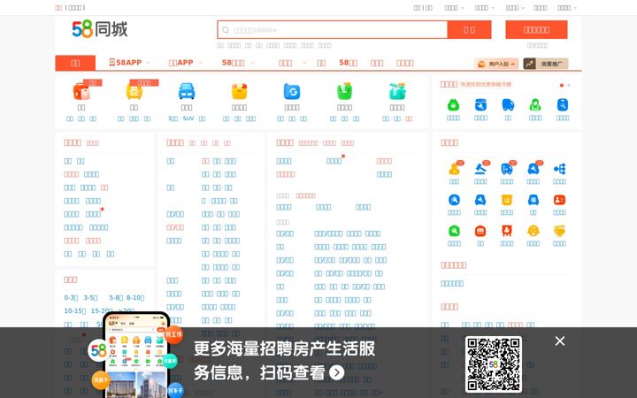Click the red easel presenter icon
The width and height of the screenshot is (637, 398).
pos(507,231)
